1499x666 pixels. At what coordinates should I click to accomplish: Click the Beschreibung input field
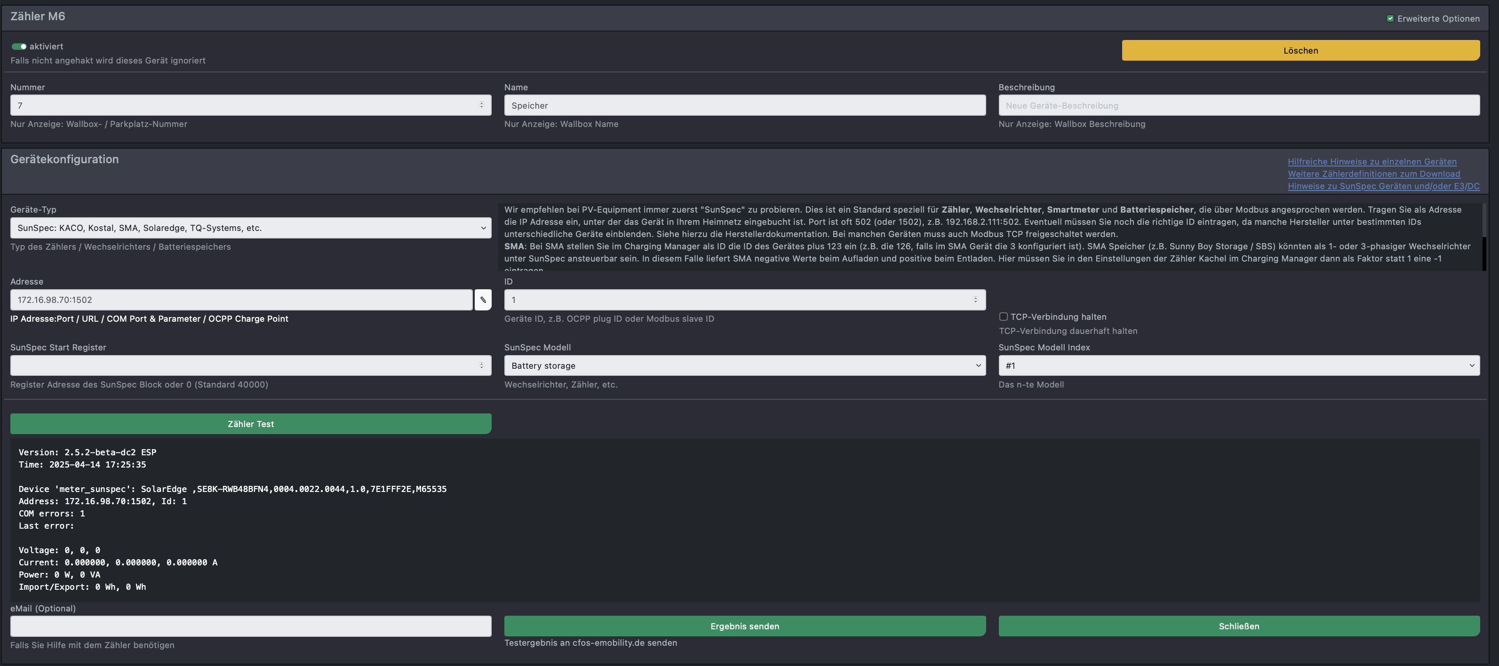click(x=1239, y=105)
